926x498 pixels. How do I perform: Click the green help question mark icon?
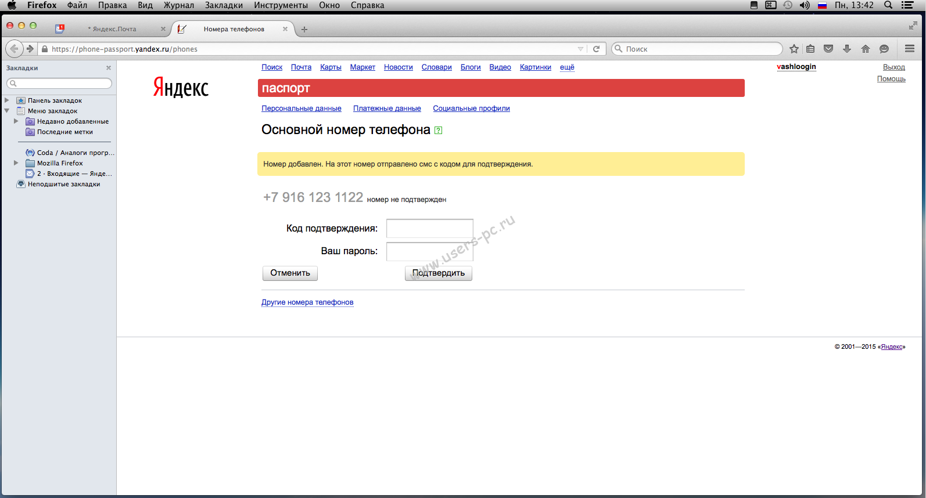click(439, 131)
